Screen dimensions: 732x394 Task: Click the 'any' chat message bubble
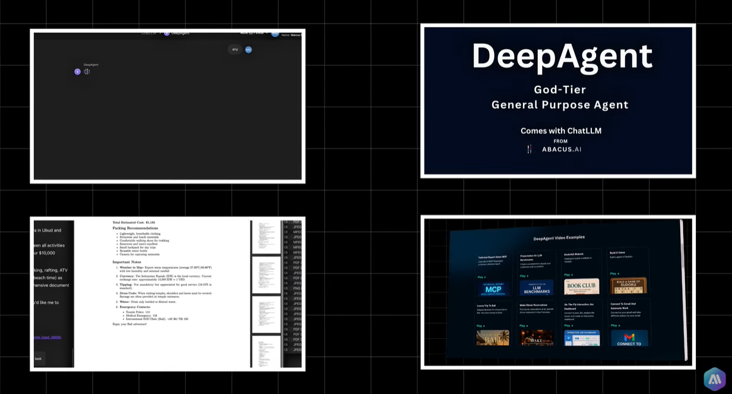click(235, 50)
